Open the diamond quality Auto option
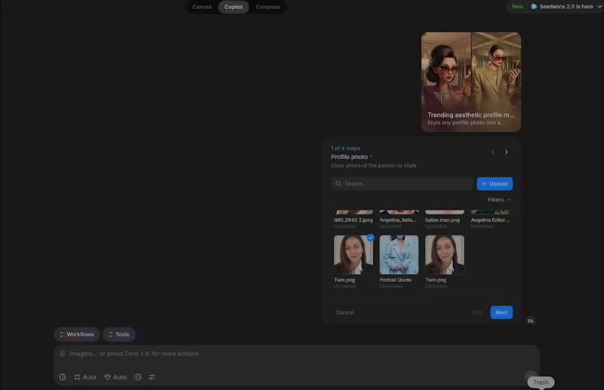The image size is (604, 390). (x=116, y=377)
